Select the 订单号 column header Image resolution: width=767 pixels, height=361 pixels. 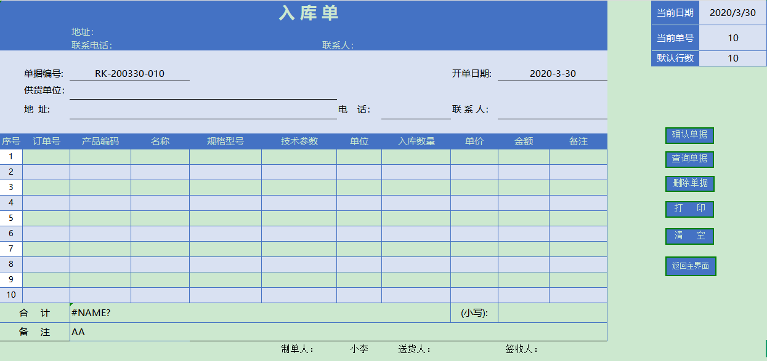[x=46, y=141]
